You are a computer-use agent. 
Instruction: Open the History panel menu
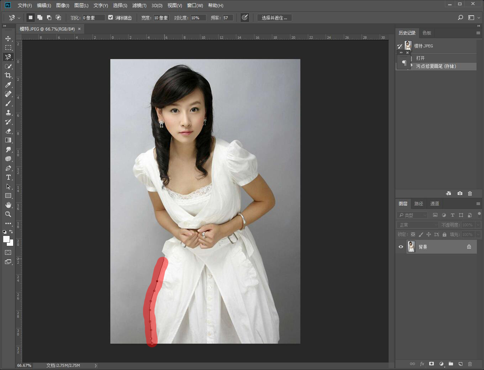tap(478, 33)
